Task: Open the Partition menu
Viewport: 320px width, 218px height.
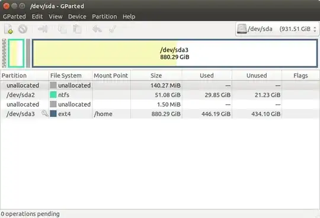Action: (104, 17)
